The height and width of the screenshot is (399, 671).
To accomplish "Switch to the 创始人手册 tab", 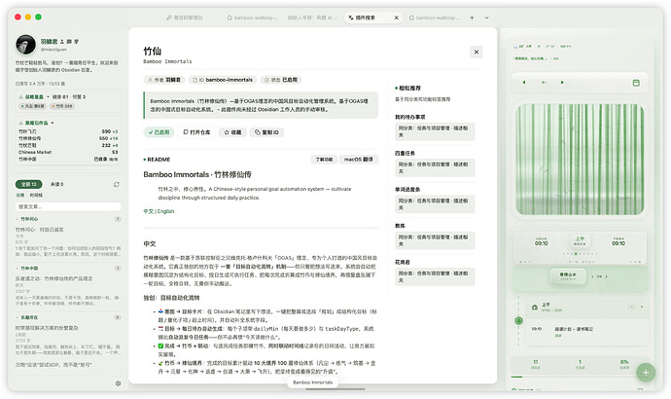I will point(312,18).
